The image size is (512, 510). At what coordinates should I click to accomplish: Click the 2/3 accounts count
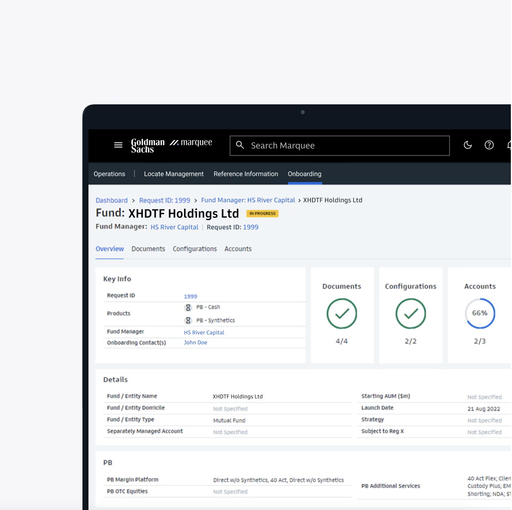point(480,341)
